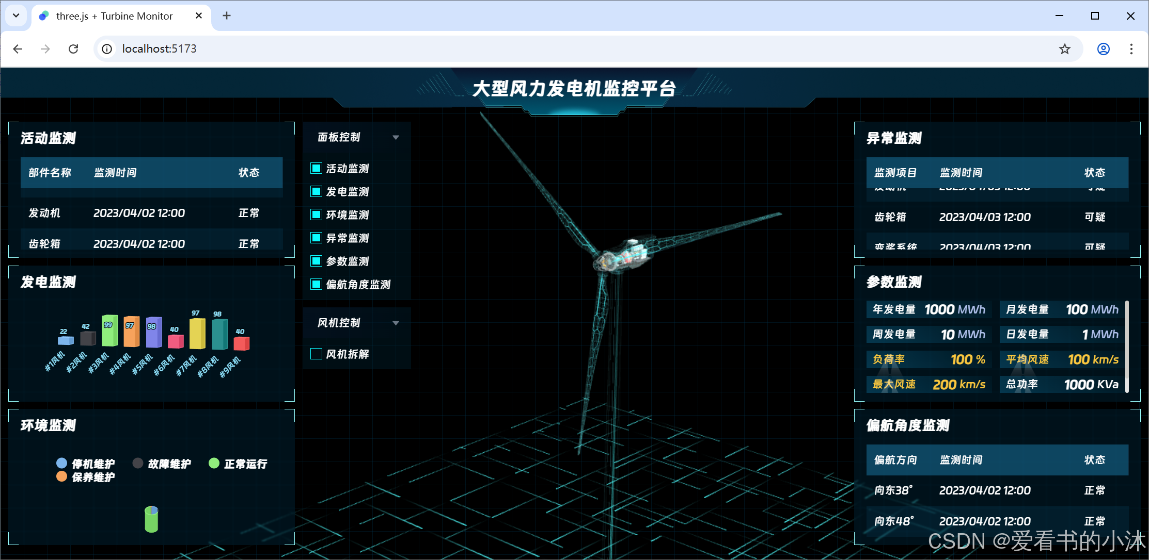Open the tab search chevron dropdown
Viewport: 1149px width, 560px height.
pos(16,15)
